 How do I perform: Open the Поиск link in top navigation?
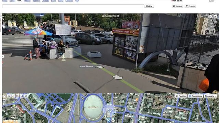click(5, 1)
